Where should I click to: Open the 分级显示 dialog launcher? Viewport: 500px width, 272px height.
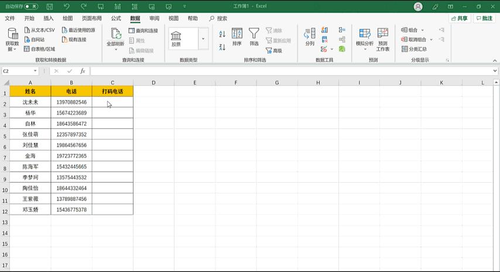[x=447, y=60]
